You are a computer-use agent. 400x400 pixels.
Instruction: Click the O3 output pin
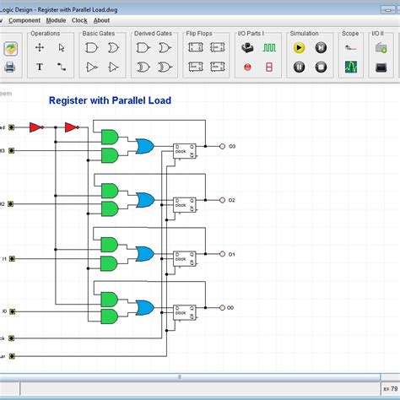[x=222, y=146]
